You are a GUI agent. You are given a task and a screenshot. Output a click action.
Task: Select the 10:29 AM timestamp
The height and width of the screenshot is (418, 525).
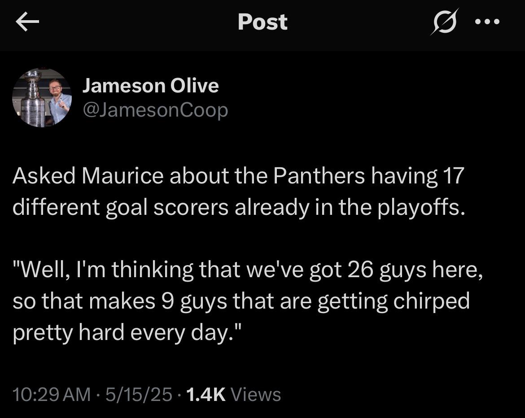[x=52, y=394]
